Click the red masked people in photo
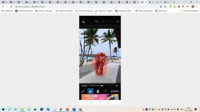200x112 pixels. (x=100, y=64)
